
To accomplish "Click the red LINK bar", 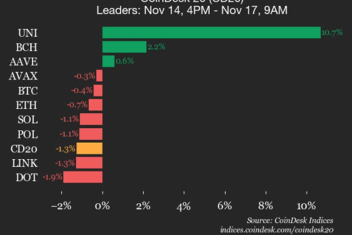I will coord(89,163).
